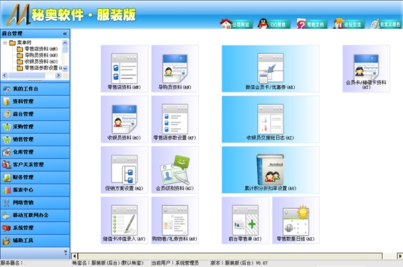
Task: Open 会员卡/储值卡资料 (AT) tile
Action: tap(366, 69)
